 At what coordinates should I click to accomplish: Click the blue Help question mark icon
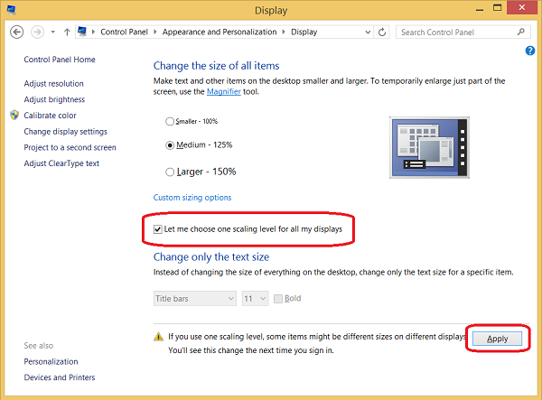[x=530, y=51]
